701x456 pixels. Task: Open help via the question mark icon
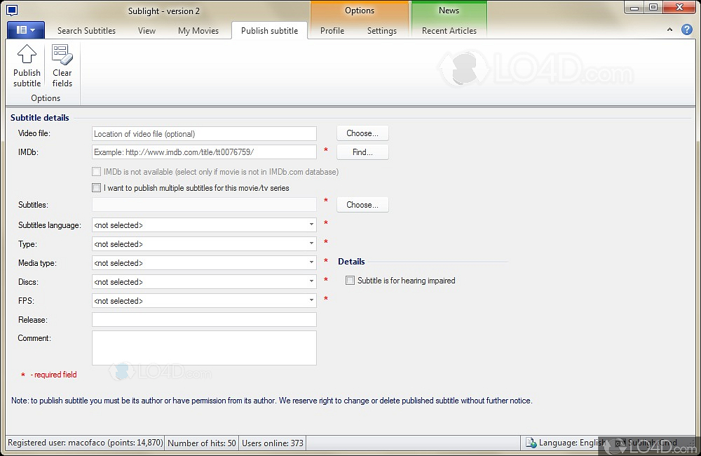coord(687,30)
